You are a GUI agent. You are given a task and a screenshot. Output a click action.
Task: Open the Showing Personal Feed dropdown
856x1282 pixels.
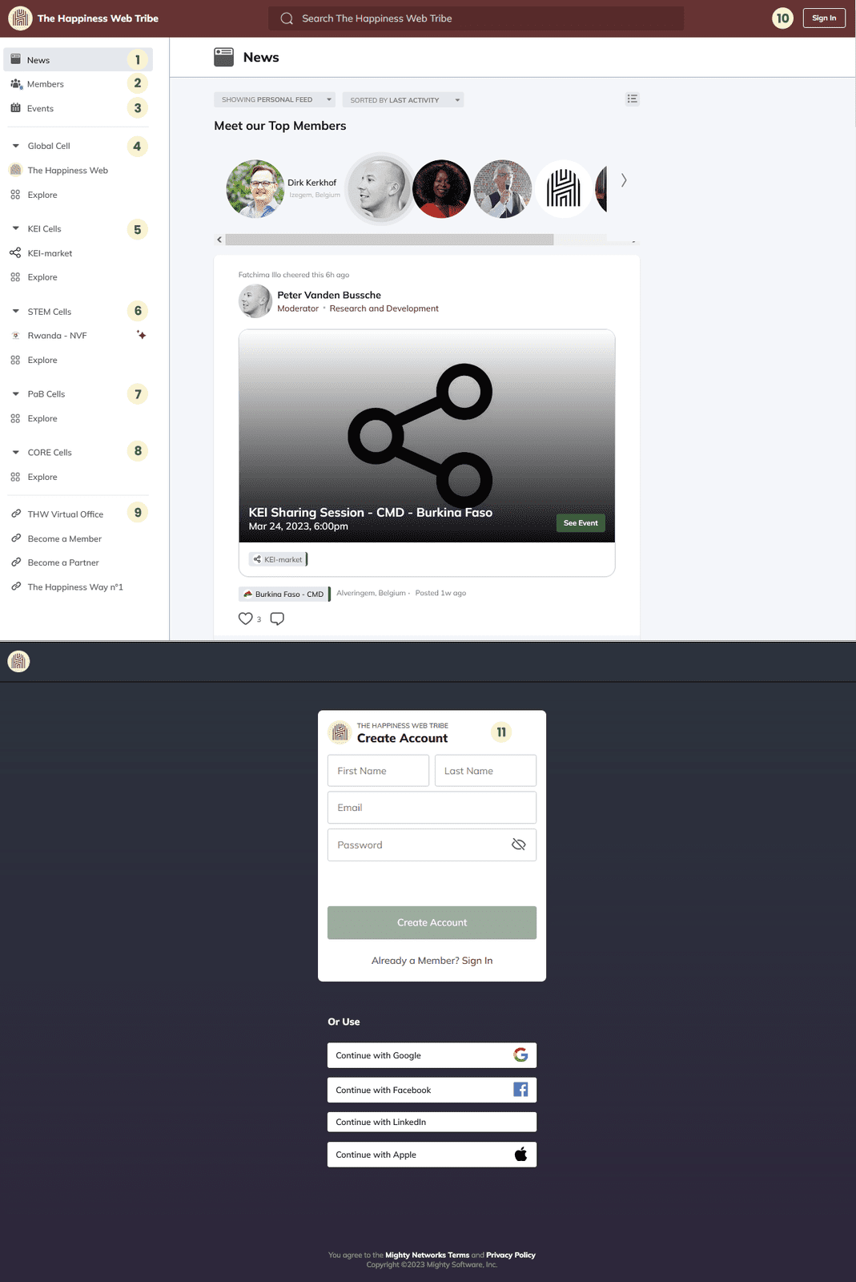pyautogui.click(x=275, y=100)
